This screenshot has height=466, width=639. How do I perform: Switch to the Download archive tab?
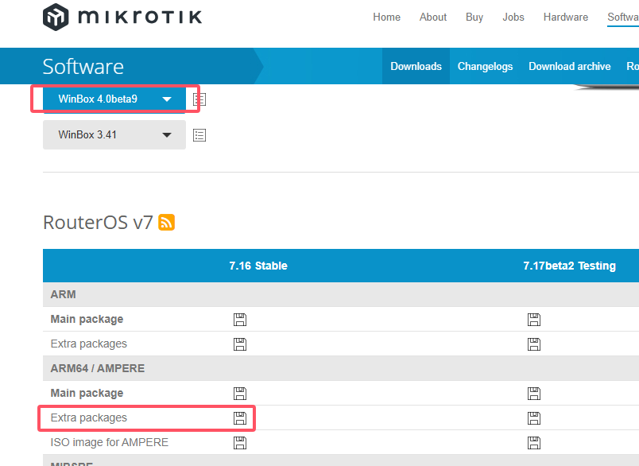tap(569, 66)
